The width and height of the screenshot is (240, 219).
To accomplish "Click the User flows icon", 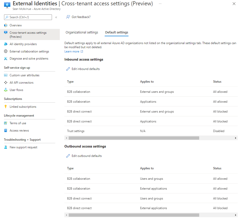I will (6, 90).
